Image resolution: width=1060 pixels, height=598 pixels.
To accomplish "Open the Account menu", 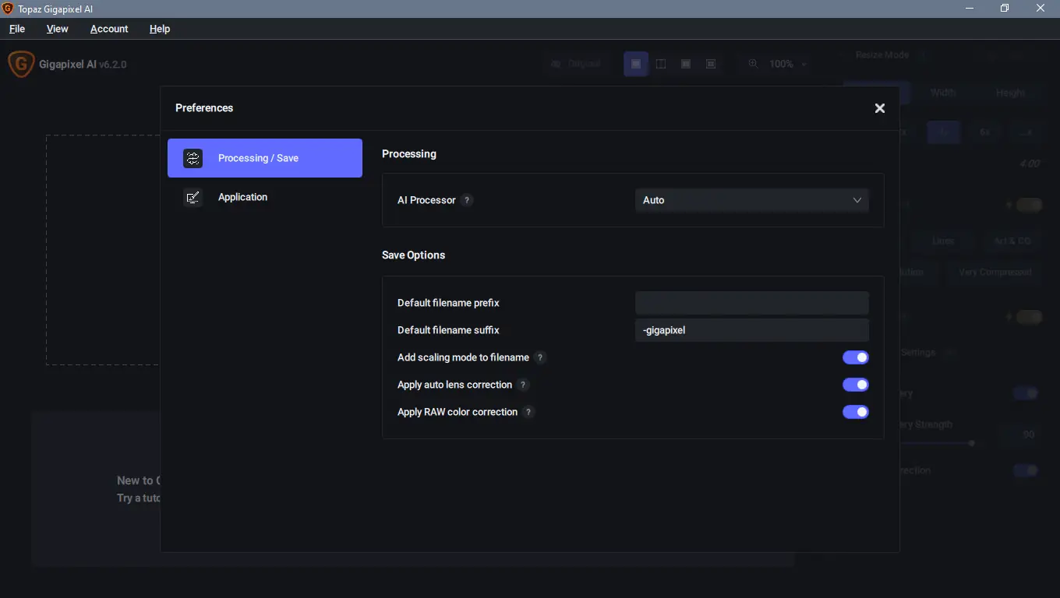I will [109, 29].
